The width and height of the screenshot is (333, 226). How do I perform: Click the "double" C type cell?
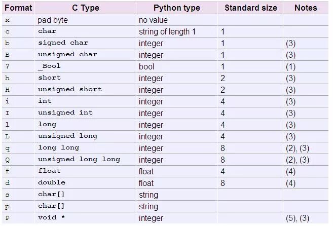tap(52, 183)
